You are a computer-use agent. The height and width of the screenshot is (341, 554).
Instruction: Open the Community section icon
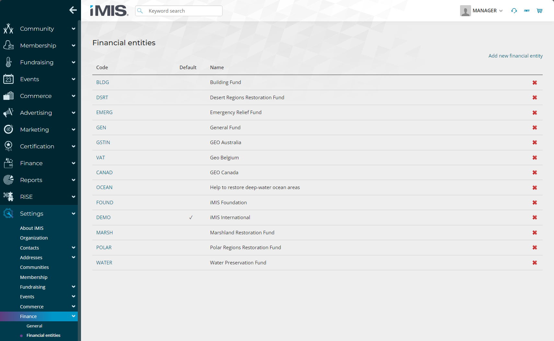coord(8,29)
